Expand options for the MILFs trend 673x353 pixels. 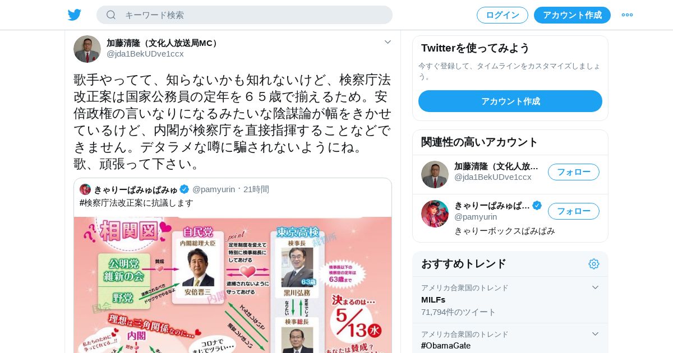[x=595, y=287]
